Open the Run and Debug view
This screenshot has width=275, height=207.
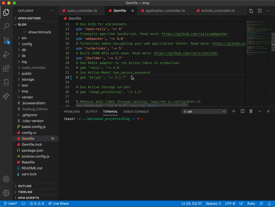(6, 54)
